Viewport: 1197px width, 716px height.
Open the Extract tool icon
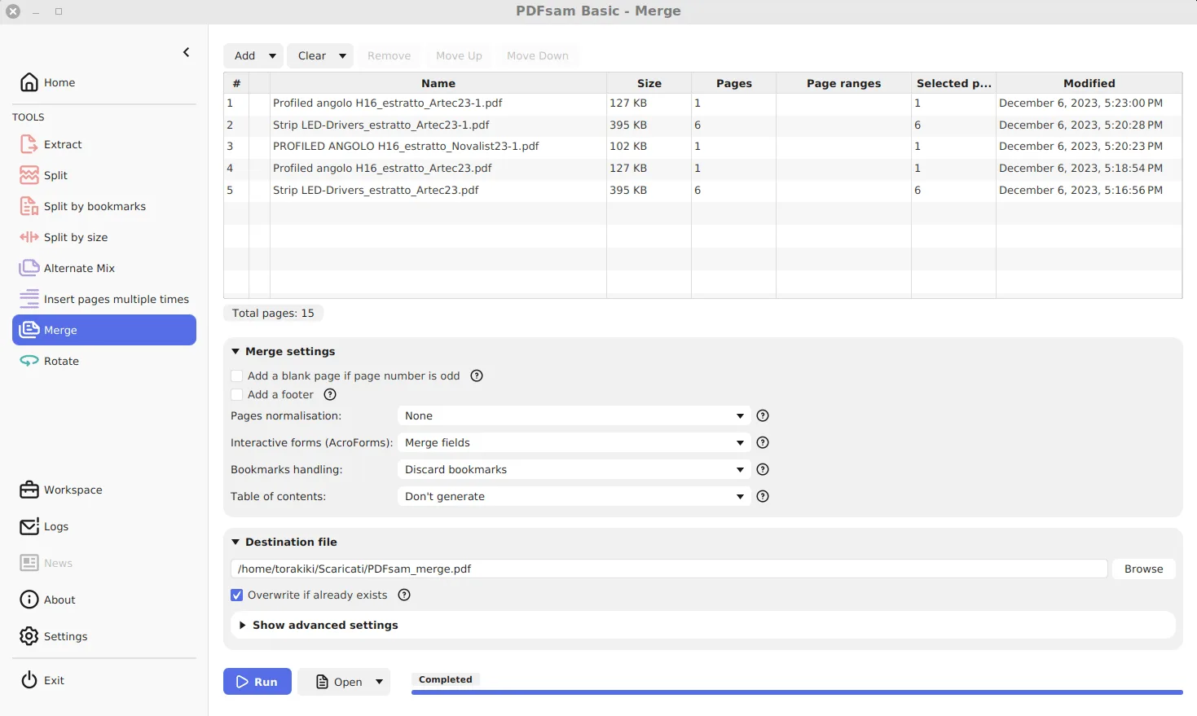tap(29, 144)
